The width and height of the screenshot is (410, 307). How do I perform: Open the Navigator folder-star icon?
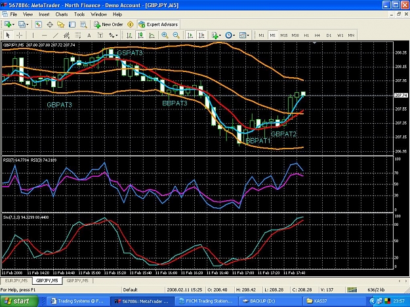tap(60, 24)
